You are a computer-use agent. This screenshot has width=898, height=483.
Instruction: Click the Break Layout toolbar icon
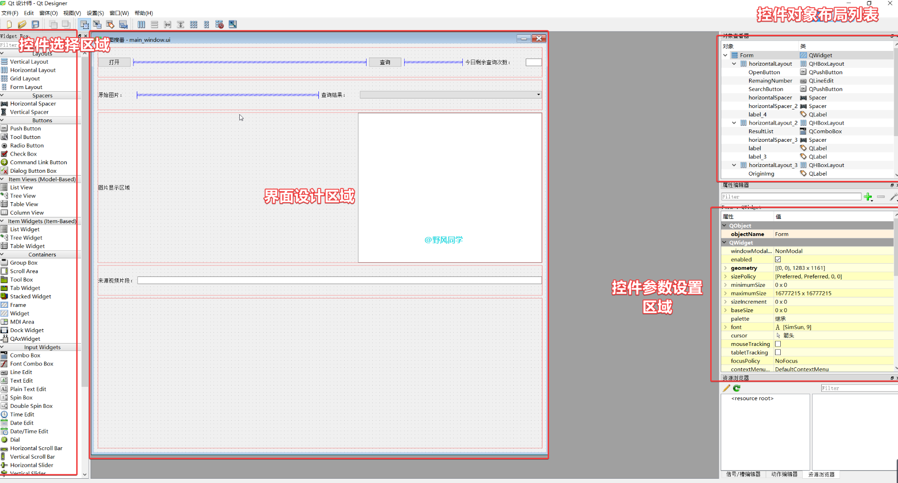tap(220, 24)
